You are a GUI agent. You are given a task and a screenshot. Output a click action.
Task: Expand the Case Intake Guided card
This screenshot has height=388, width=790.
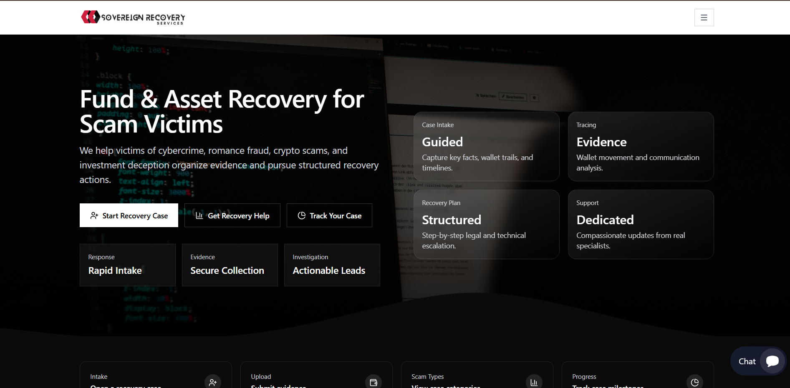pyautogui.click(x=486, y=146)
